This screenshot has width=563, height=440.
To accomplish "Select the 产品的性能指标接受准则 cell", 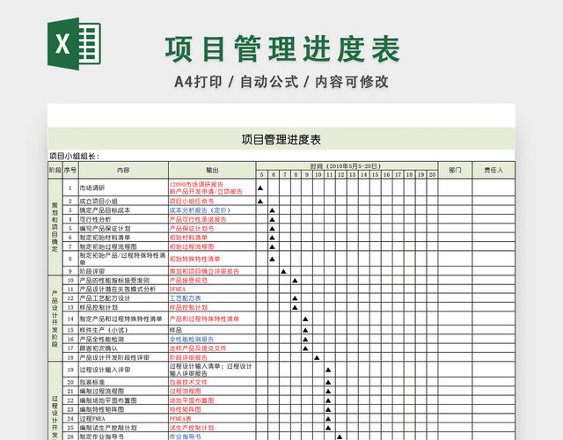I will click(x=123, y=280).
